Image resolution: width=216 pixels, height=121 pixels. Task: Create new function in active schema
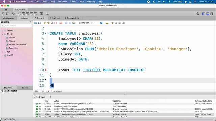click(35, 14)
